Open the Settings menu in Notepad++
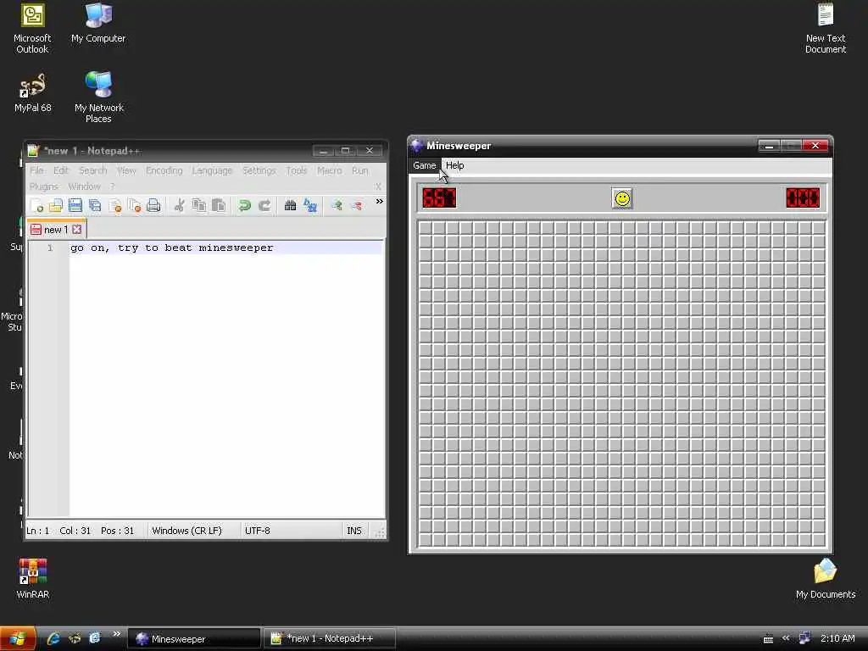The height and width of the screenshot is (651, 868). tap(259, 170)
